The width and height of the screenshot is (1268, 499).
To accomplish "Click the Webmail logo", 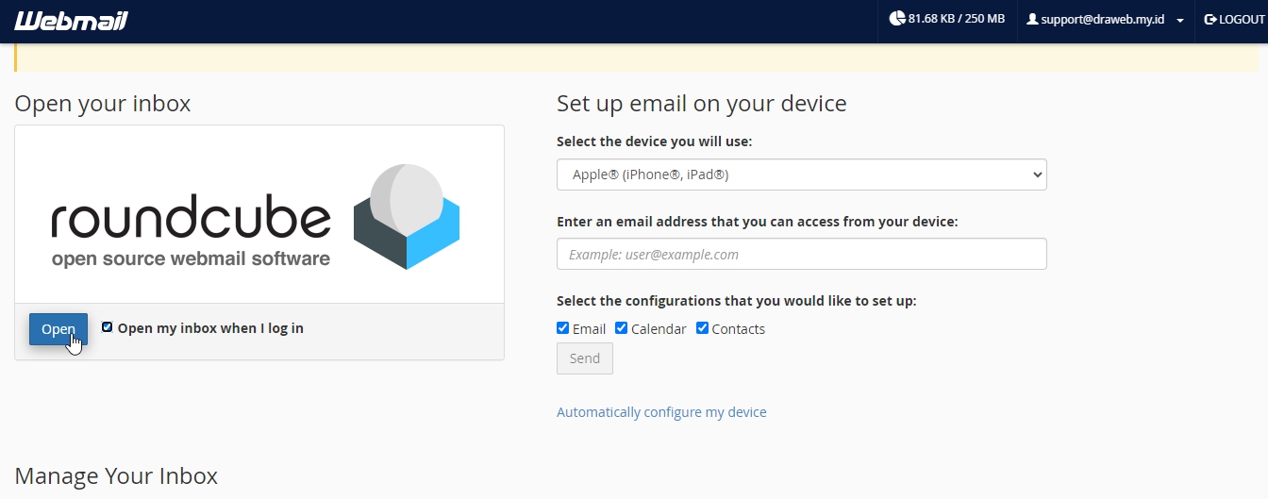I will pyautogui.click(x=71, y=21).
